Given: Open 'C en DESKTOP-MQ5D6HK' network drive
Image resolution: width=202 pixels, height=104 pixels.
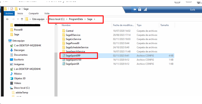Looking at the screenshot, I should pyautogui.click(x=28, y=46).
